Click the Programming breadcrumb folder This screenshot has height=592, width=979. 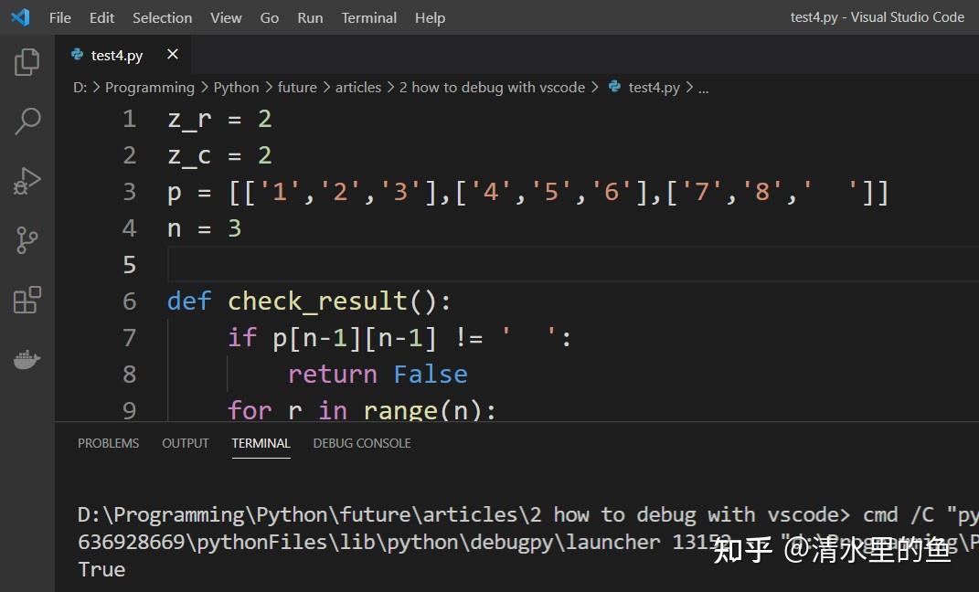[x=150, y=88]
